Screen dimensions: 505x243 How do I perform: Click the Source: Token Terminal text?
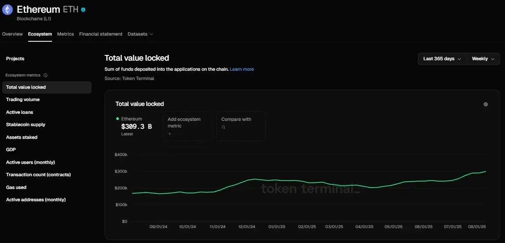(129, 78)
